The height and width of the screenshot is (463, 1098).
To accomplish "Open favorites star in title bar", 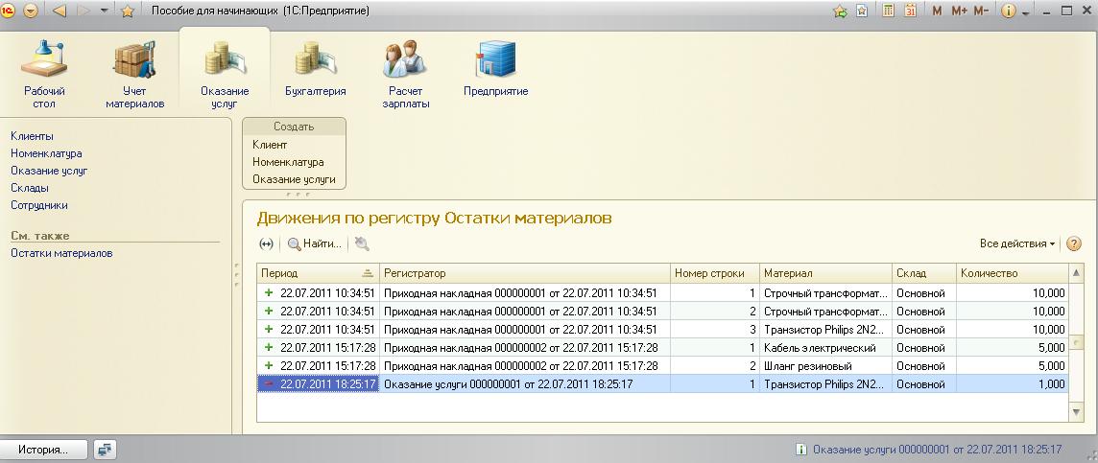I will 128,12.
